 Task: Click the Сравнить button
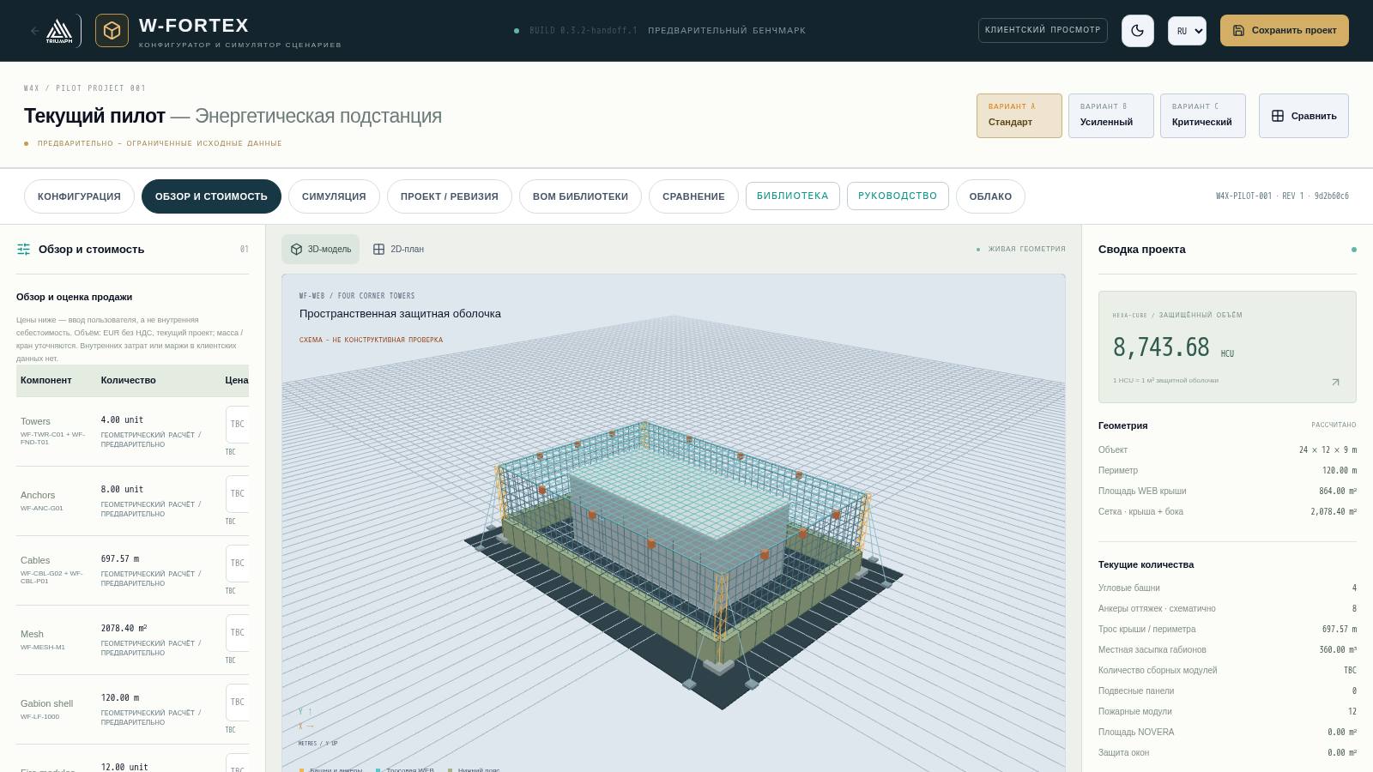tap(1303, 116)
